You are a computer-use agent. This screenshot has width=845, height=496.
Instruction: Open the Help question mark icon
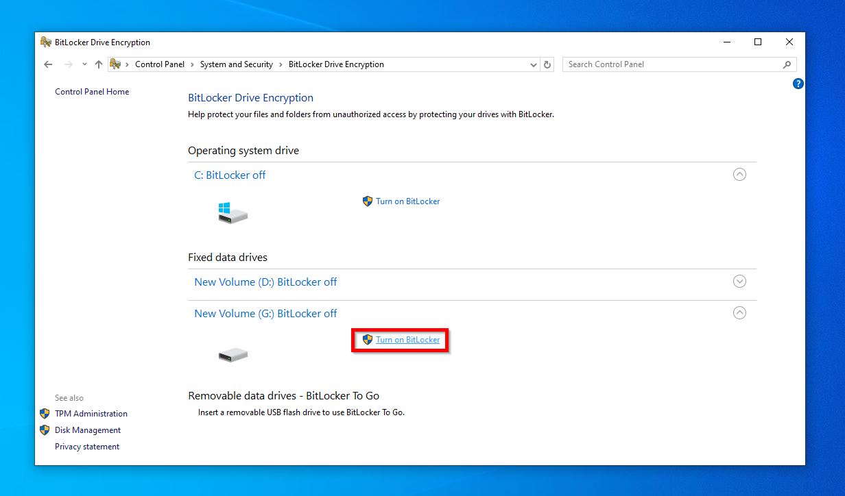pos(798,84)
